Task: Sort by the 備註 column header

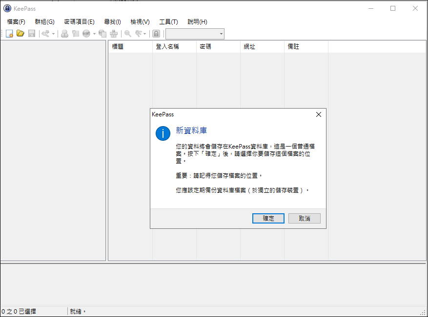Action: 306,47
